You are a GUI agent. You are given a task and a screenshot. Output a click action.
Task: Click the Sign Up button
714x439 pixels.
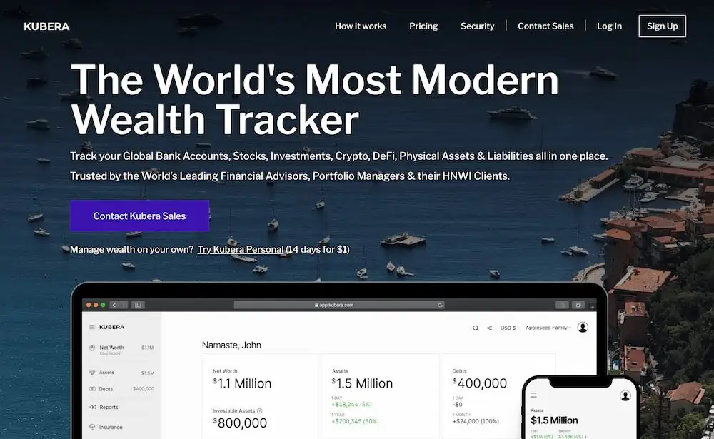pyautogui.click(x=661, y=26)
